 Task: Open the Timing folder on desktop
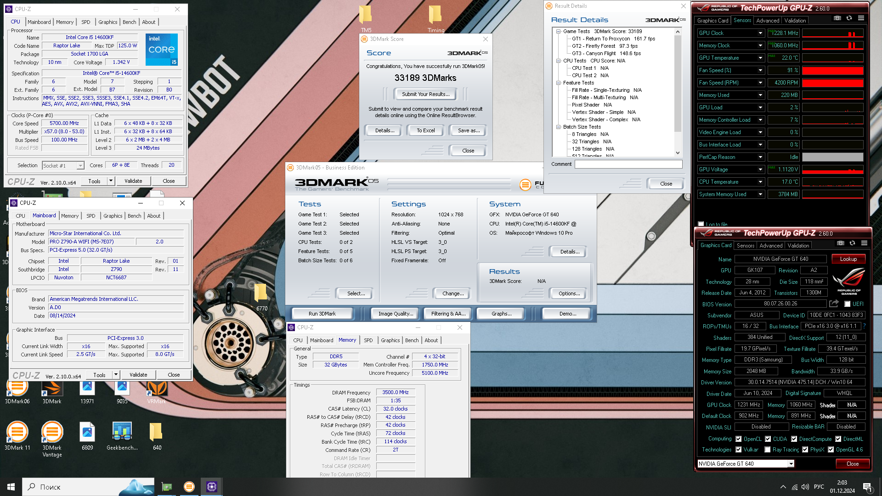(x=435, y=18)
